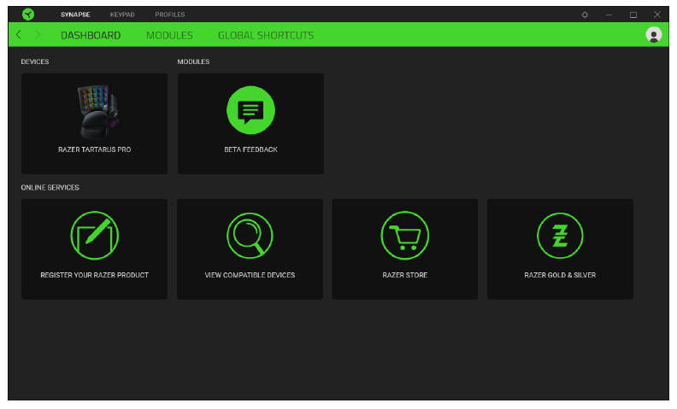Select the Dashboard tab
This screenshot has height=409, width=677.
pyautogui.click(x=91, y=35)
